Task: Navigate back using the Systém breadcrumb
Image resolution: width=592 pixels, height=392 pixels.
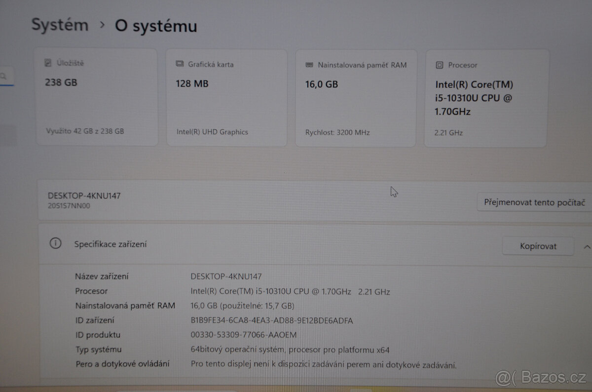Action: click(59, 25)
